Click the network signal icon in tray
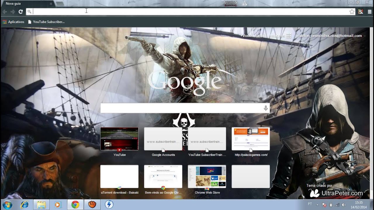 point(337,204)
